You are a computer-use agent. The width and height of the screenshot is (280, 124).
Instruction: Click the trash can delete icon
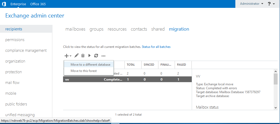83,55
